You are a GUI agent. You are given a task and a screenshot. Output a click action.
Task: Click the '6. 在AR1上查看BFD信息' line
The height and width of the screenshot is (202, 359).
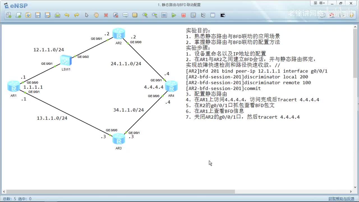click(215, 111)
